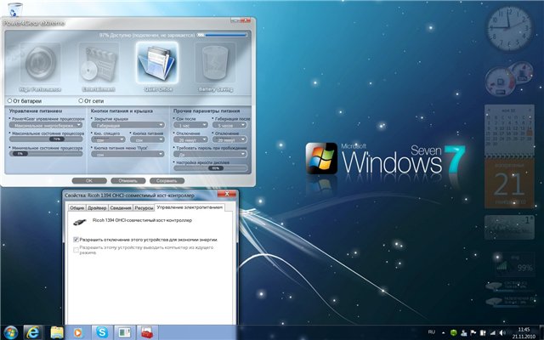The width and height of the screenshot is (544, 340).
Task: Click the orange calendar day 21 gadget
Action: 509,184
